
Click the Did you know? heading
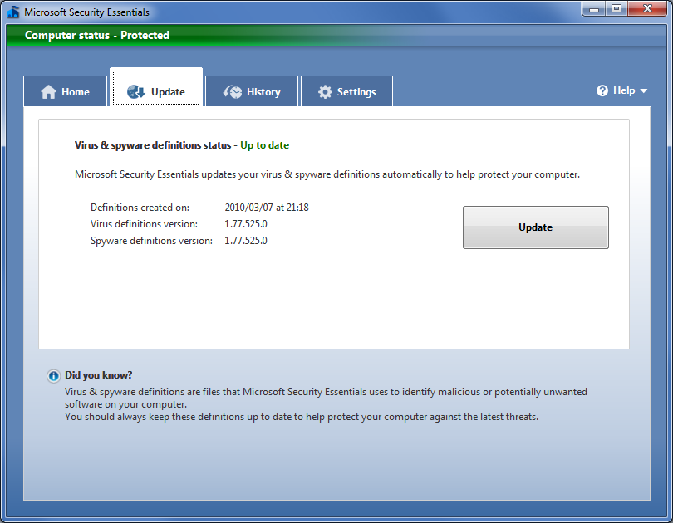(99, 375)
